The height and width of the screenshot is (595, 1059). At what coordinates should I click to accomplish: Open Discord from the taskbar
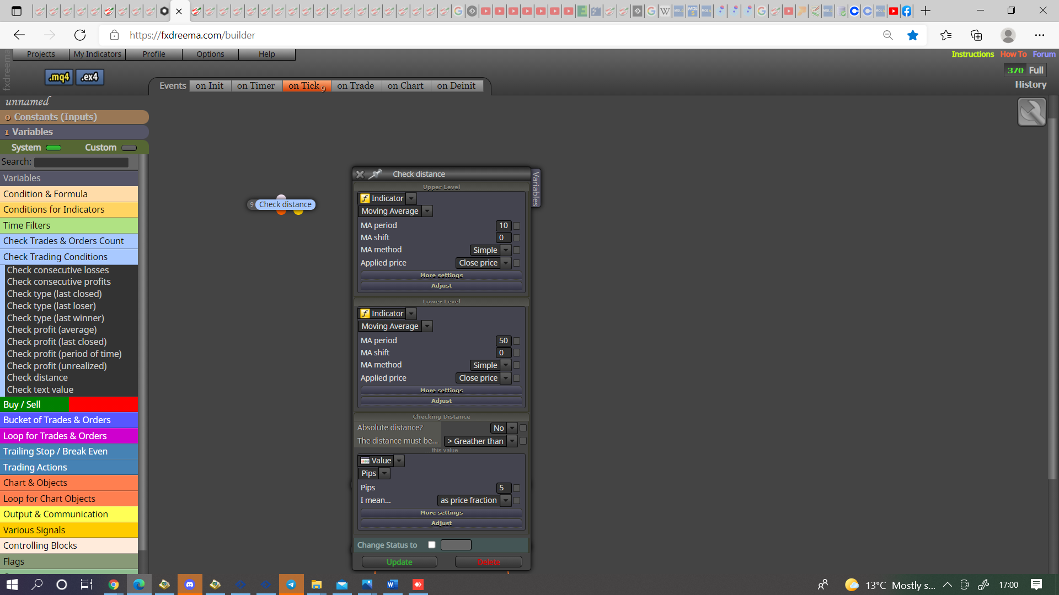(x=190, y=585)
